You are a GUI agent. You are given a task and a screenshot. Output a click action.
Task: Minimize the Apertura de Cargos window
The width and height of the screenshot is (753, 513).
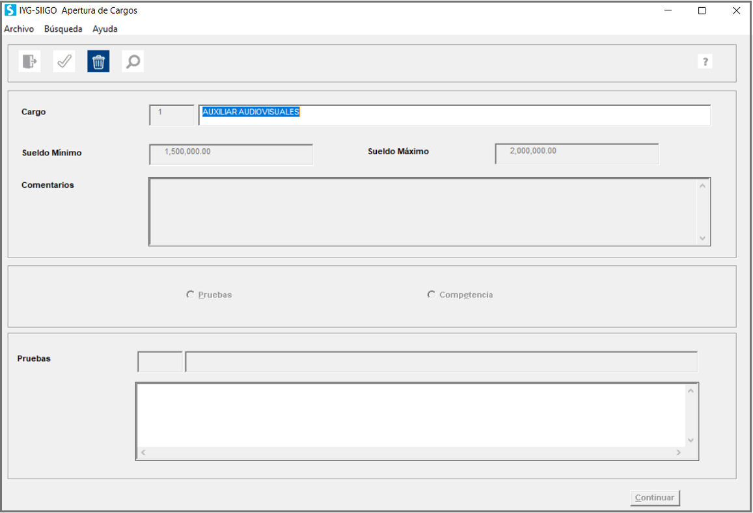tap(668, 10)
